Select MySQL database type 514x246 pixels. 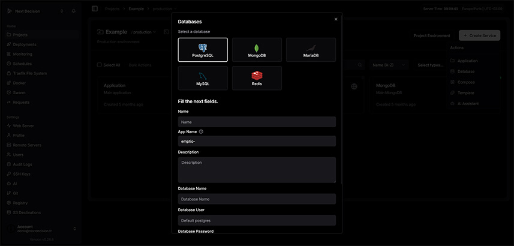[x=203, y=78]
